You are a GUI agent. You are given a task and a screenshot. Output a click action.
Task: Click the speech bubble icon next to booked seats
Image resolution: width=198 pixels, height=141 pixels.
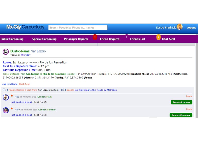click(x=4, y=90)
